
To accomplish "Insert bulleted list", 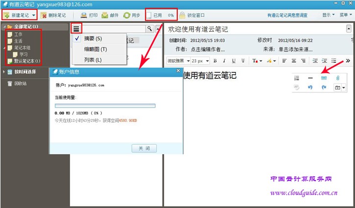I will [x=334, y=61].
